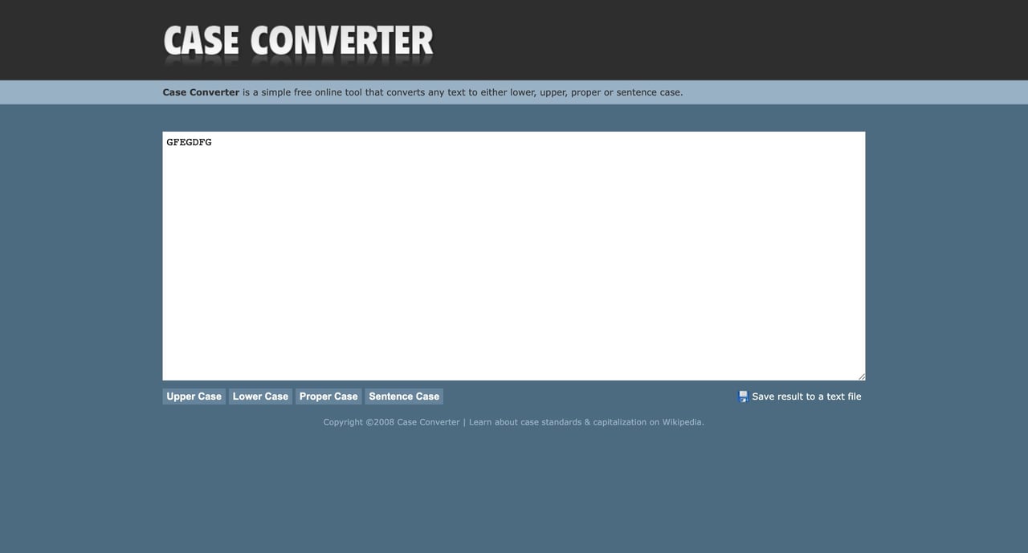
Task: Convert the text using the Upper Case button
Action: point(194,396)
